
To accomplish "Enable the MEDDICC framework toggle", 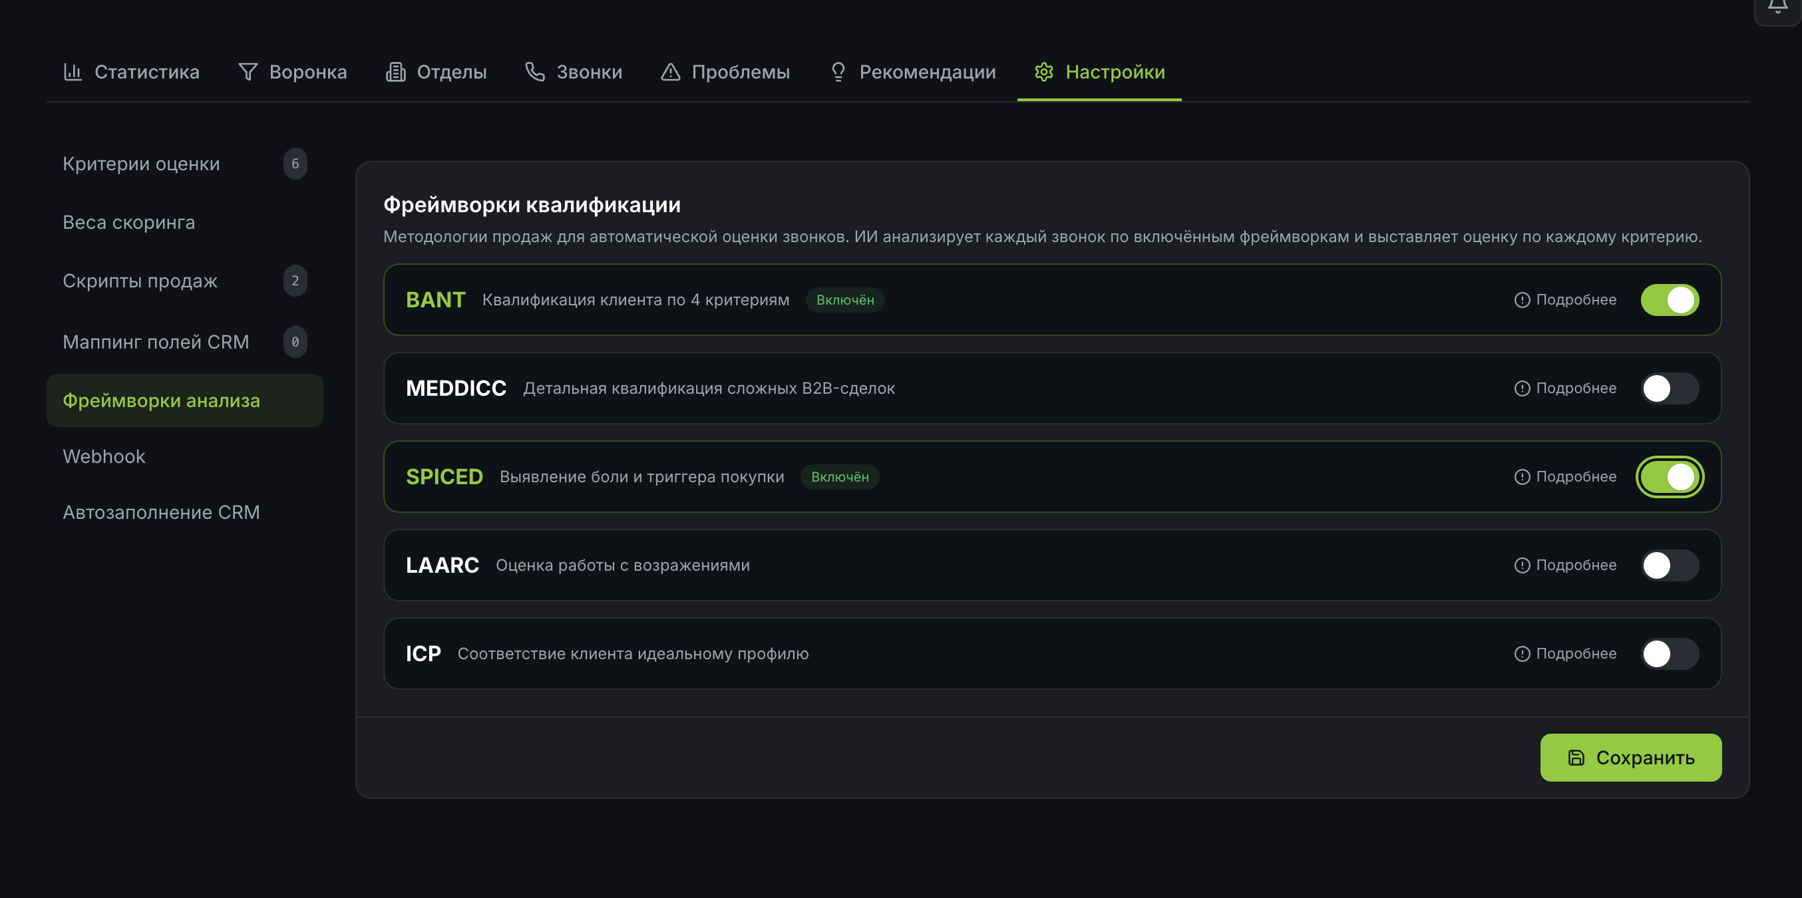I will click(x=1670, y=388).
